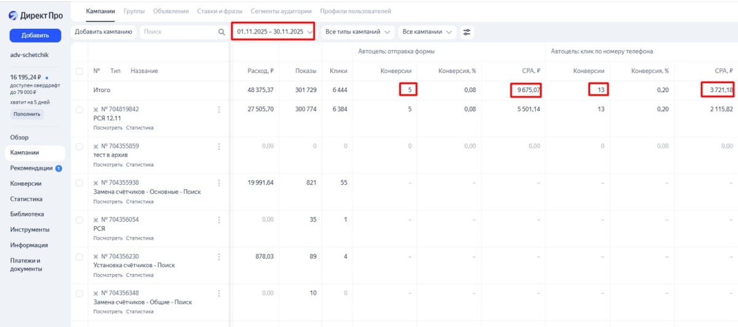
Task: Click the blue Добавить button
Action: [x=35, y=36]
